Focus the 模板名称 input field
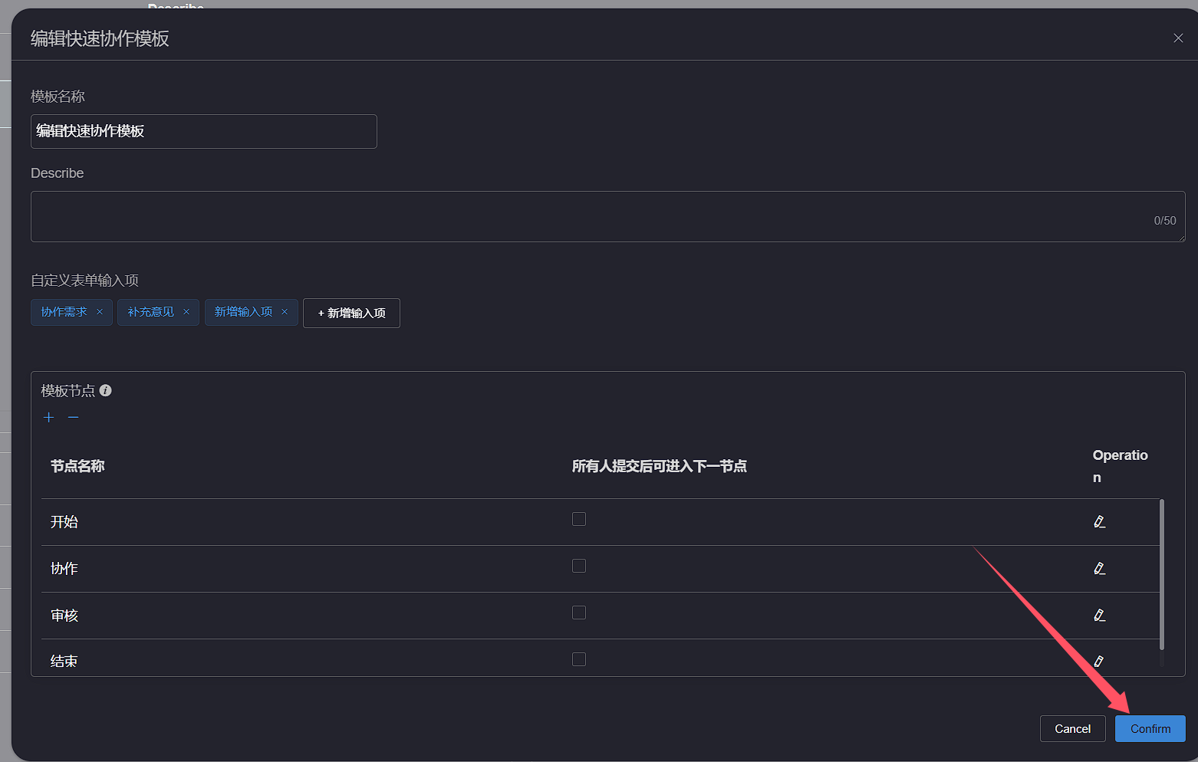1198x762 pixels. [x=204, y=131]
